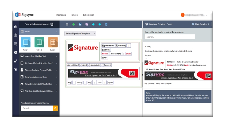Viewport: 225px width, 127px height.
Task: Click the Mobile label in editor
Action: (105, 54)
